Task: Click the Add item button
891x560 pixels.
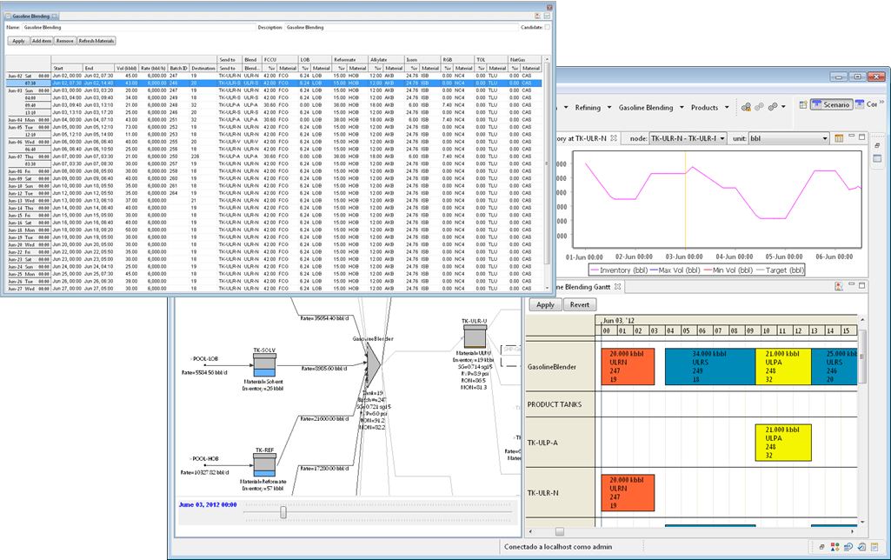Action: [42, 41]
